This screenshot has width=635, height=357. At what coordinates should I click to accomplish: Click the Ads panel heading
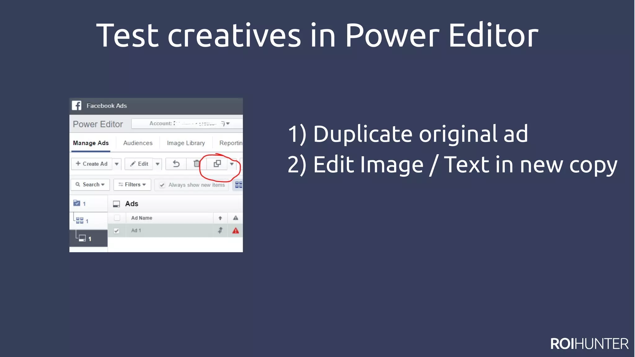[131, 204]
